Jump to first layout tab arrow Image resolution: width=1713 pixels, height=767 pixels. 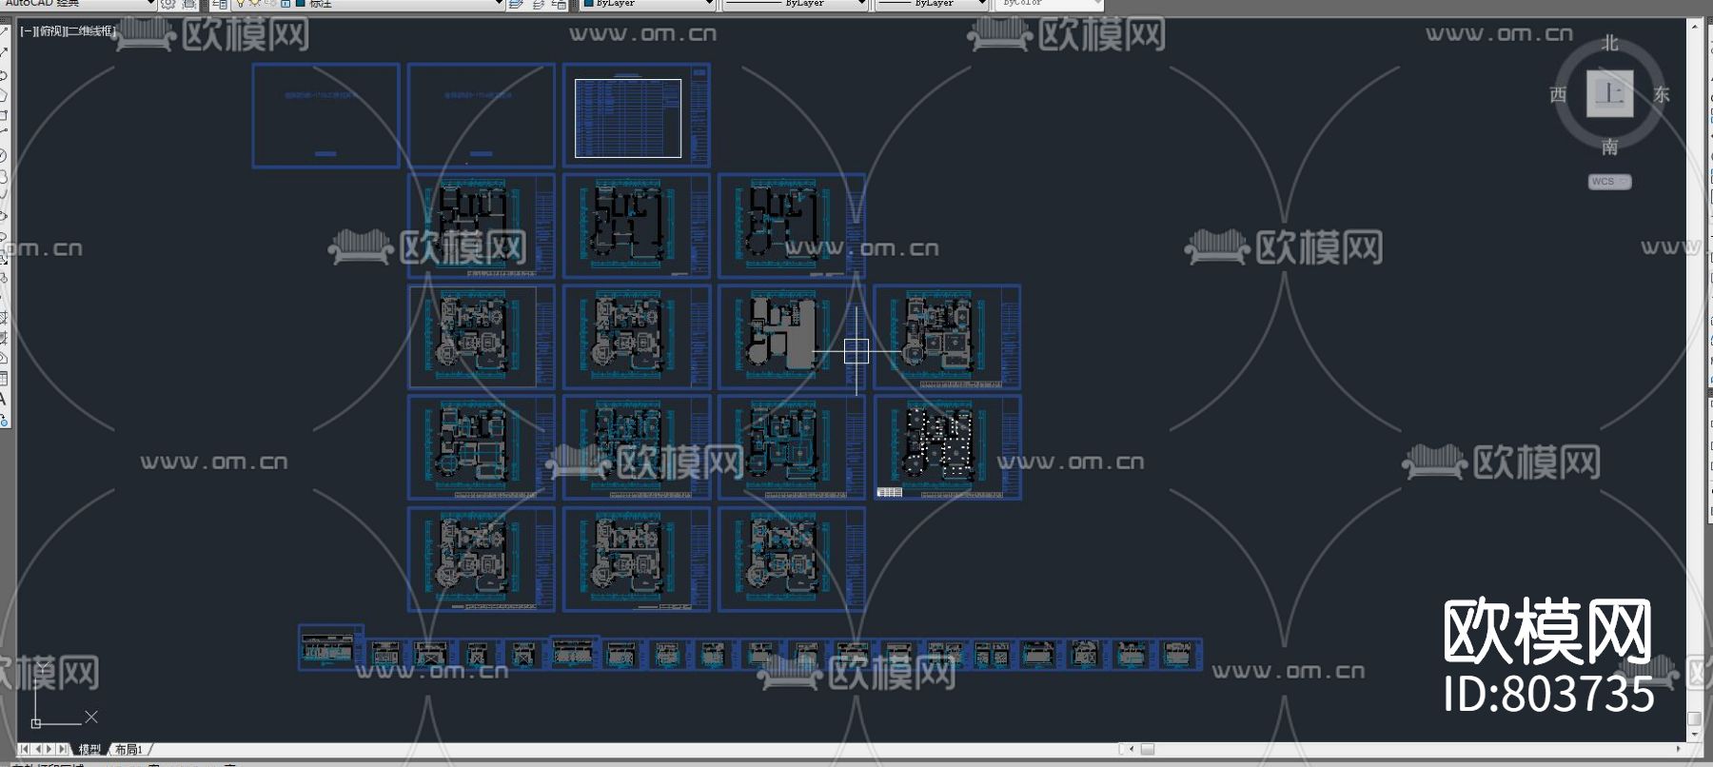pos(24,750)
